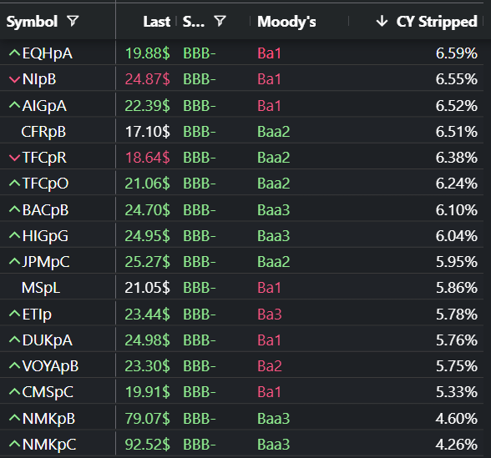The height and width of the screenshot is (458, 491).
Task: Click the 6.38% yield for TFCpR
Action: coord(457,158)
